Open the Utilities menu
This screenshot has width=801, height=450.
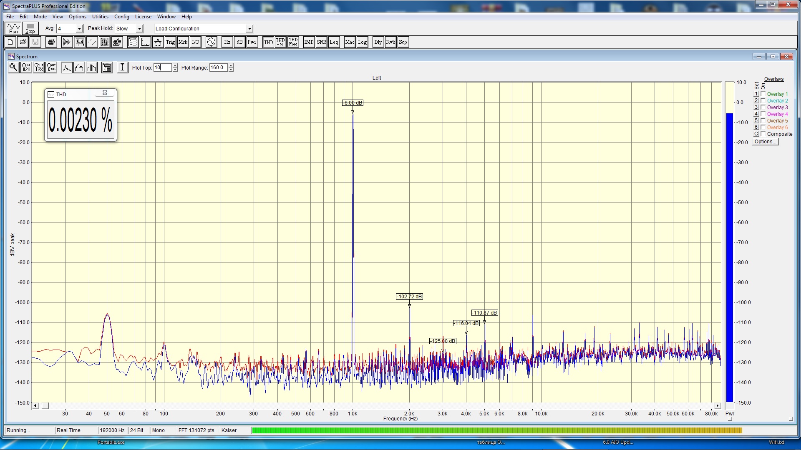pos(100,17)
